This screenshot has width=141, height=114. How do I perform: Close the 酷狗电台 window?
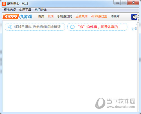click(133, 3)
